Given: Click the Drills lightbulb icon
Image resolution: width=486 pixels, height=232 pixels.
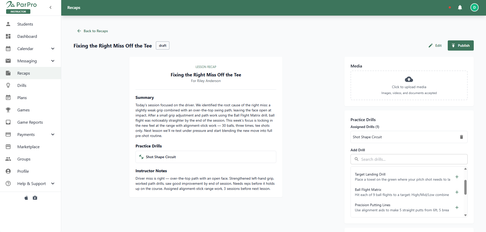Looking at the screenshot, I should (8, 85).
